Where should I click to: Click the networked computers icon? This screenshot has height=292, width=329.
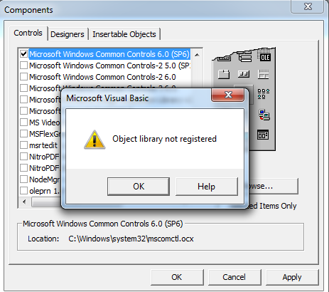pyautogui.click(x=264, y=115)
